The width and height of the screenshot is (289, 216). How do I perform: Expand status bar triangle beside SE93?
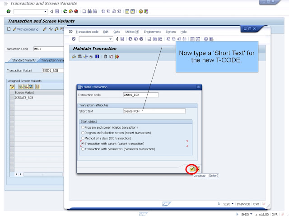pyautogui.click(x=219, y=204)
